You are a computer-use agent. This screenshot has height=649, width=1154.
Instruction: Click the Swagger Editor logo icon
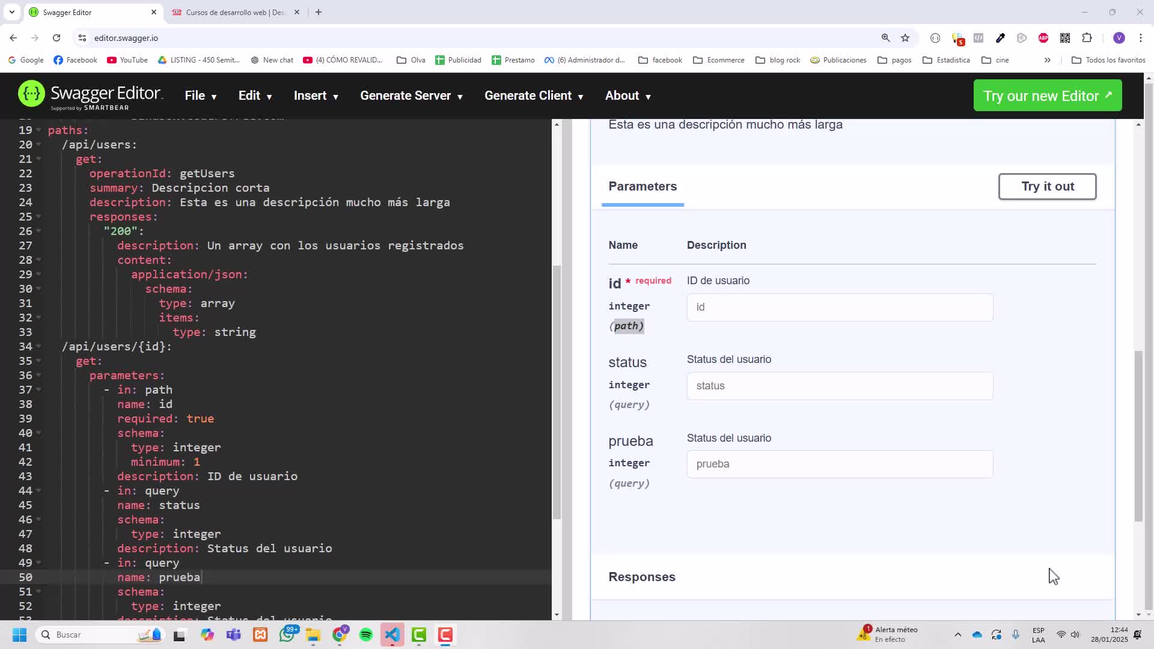click(31, 94)
